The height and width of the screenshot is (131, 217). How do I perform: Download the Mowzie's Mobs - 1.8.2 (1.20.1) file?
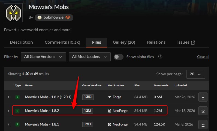[203, 97]
